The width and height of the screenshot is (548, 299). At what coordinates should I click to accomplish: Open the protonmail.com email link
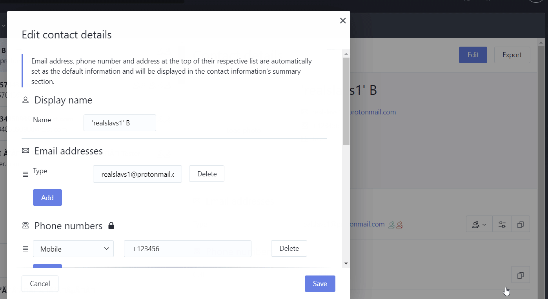(372, 112)
